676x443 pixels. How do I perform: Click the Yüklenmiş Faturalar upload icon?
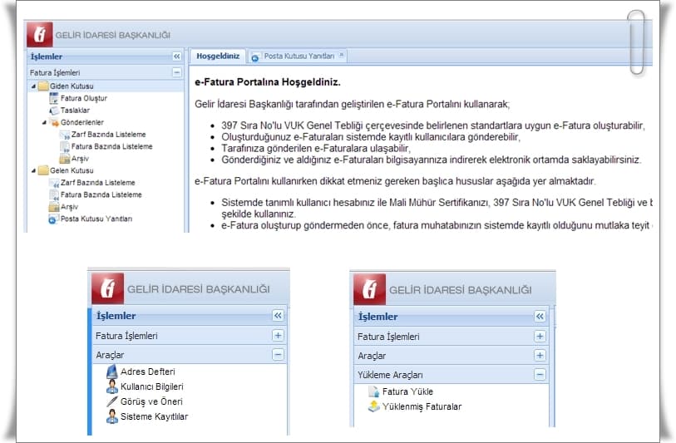[374, 406]
